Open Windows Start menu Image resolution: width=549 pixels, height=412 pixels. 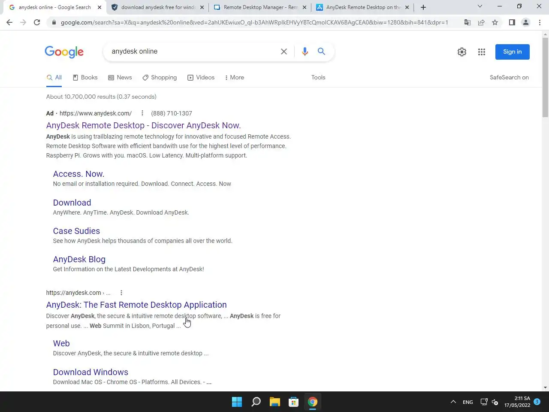pyautogui.click(x=237, y=402)
